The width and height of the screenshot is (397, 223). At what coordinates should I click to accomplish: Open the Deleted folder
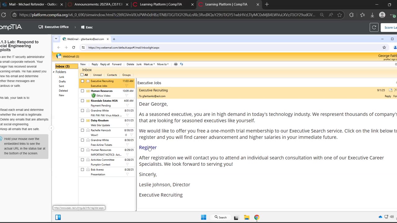pyautogui.click(x=63, y=91)
